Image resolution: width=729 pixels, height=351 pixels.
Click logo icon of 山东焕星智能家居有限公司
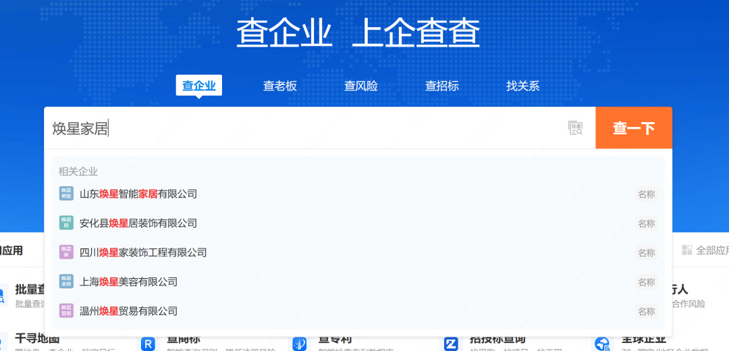66,194
